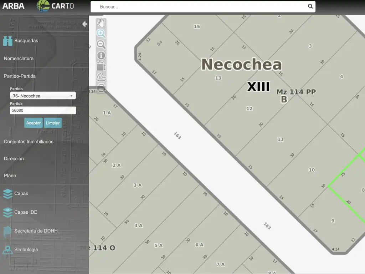The width and height of the screenshot is (365, 274).
Task: Select the pan hand tool
Action: 101,23
